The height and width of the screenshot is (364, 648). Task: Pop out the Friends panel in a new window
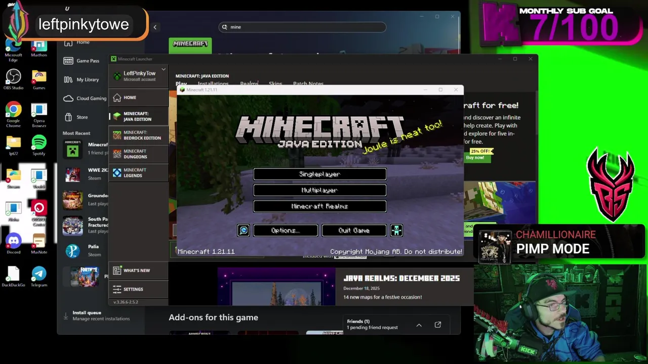pos(438,325)
